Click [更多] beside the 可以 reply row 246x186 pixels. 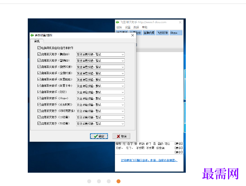pyautogui.click(x=178, y=144)
